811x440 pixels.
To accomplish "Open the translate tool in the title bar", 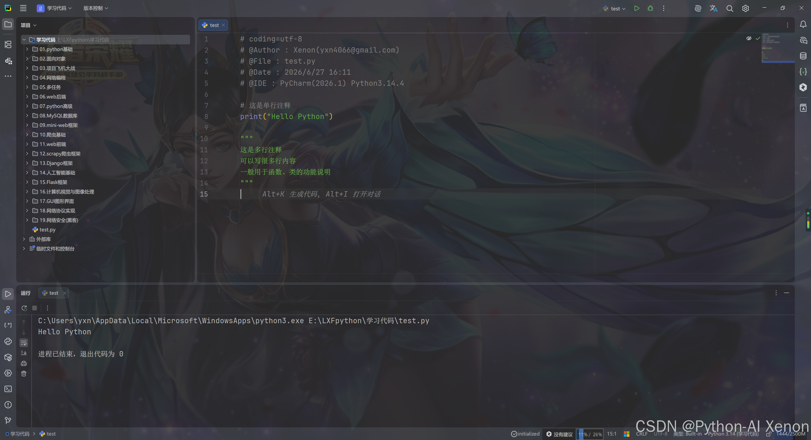I will pos(713,8).
